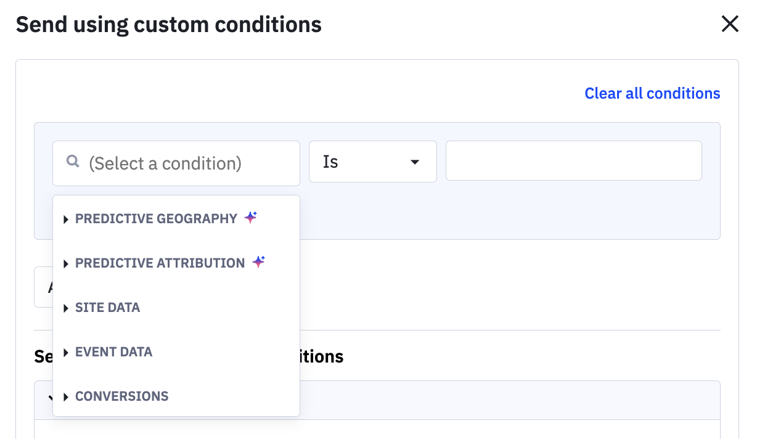Close the custom conditions dialog
The height and width of the screenshot is (439, 757).
click(730, 24)
